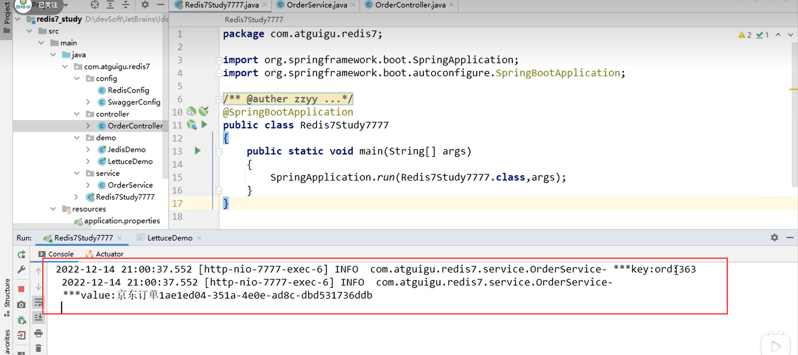Click the Redis7Study7777 breadcrumb label
This screenshot has width=798, height=355.
254,19
